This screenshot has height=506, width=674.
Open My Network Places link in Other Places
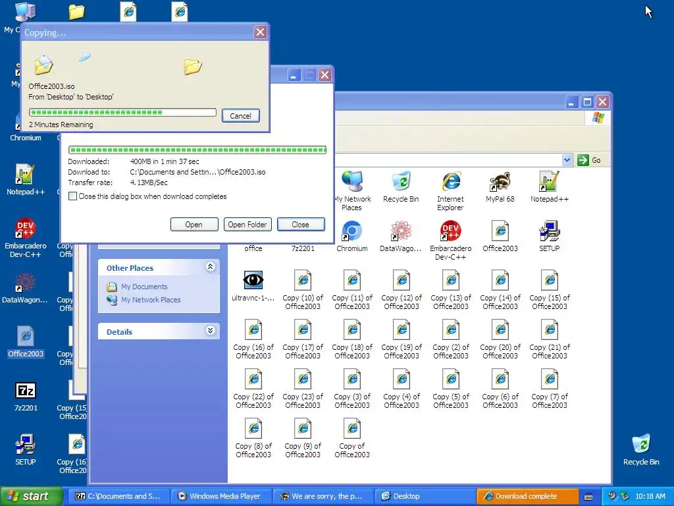151,300
